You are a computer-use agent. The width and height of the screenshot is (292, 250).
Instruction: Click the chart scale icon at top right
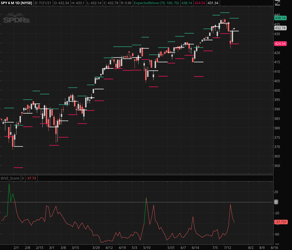[277, 3]
